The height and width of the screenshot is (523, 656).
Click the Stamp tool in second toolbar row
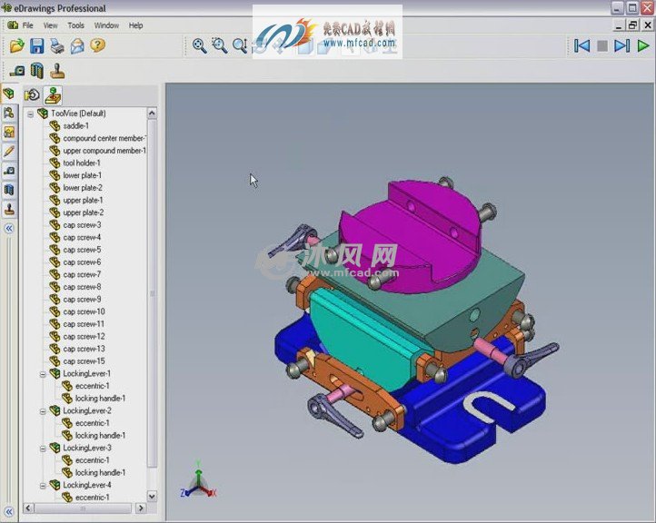57,71
